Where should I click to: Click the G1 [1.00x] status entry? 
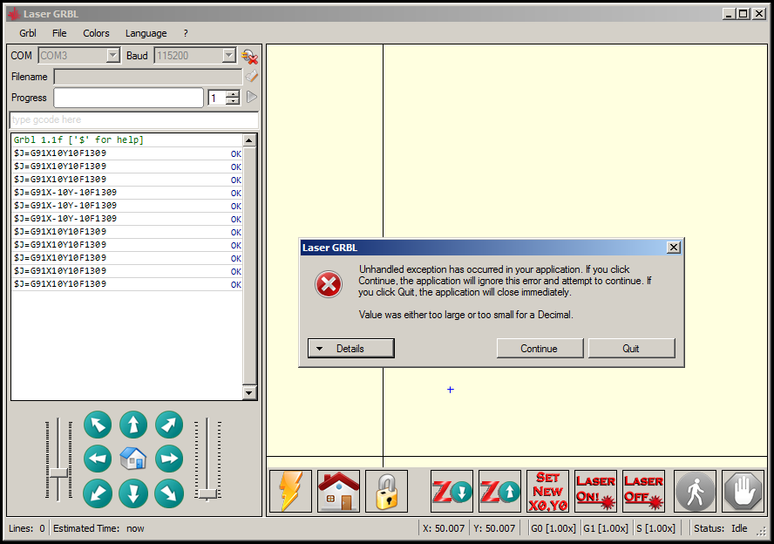[x=606, y=528]
